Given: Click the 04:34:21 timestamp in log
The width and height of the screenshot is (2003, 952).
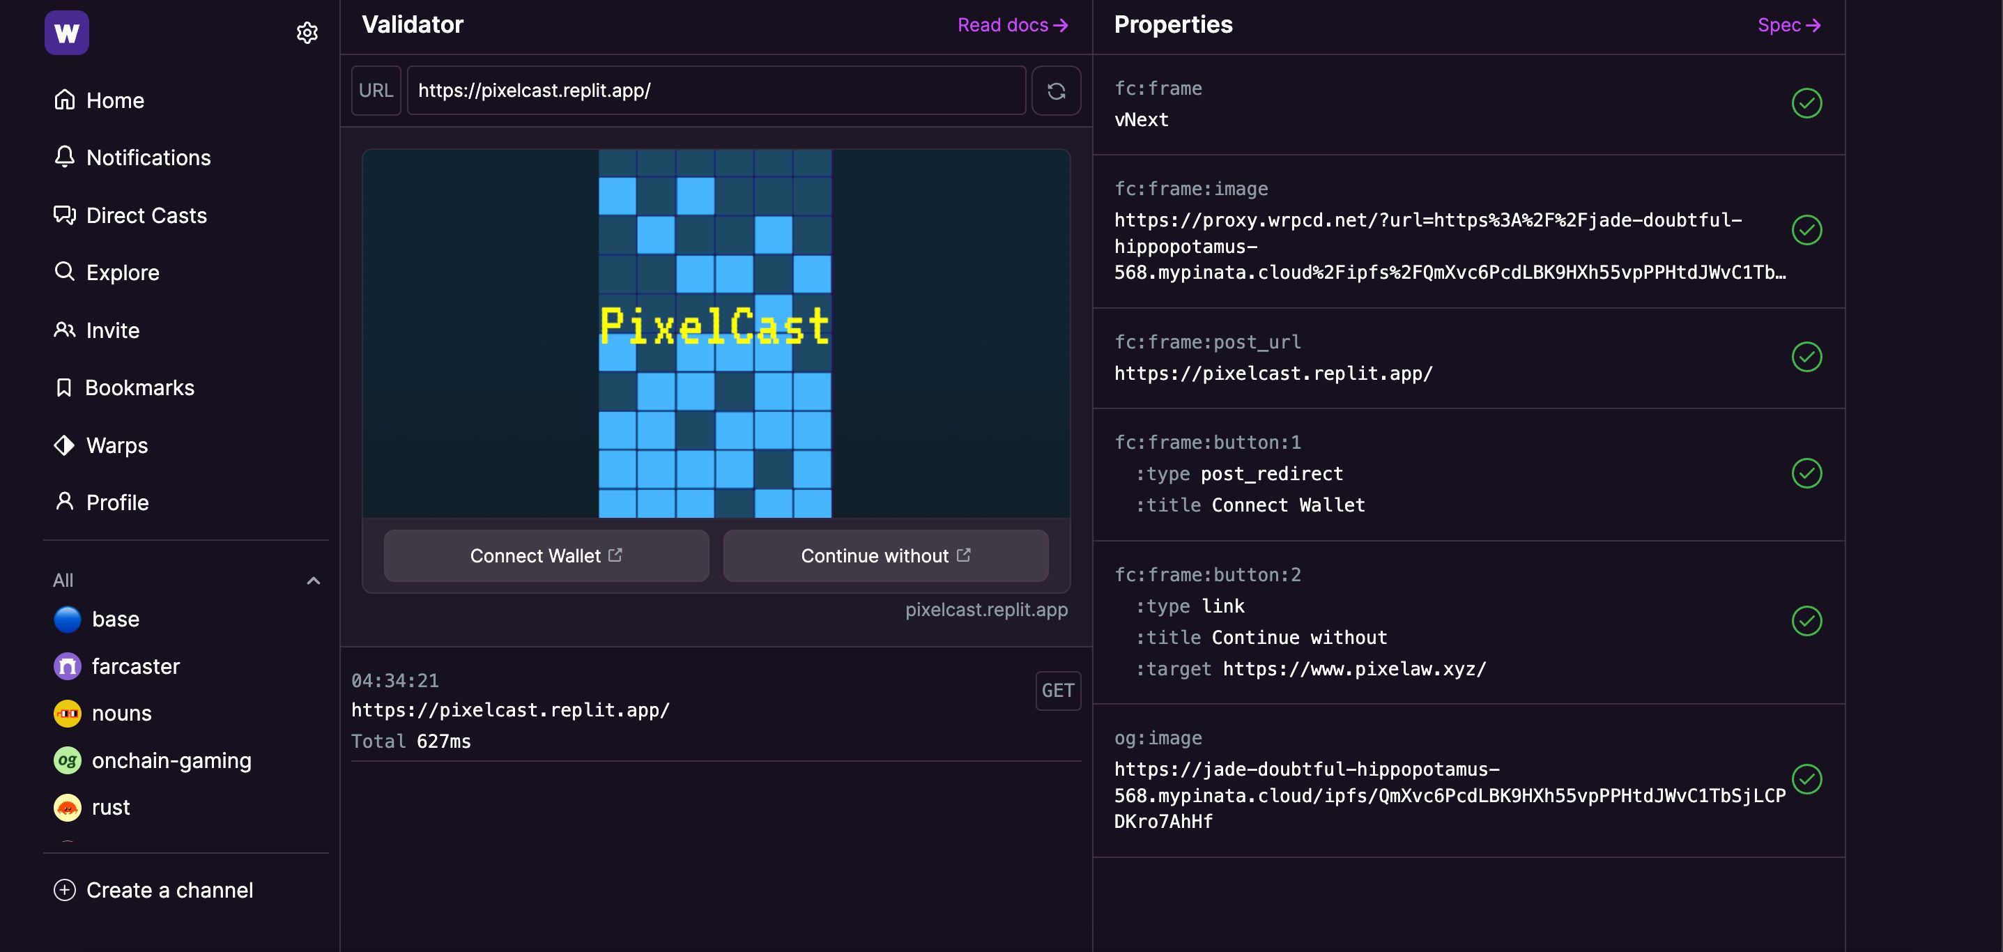Looking at the screenshot, I should pyautogui.click(x=395, y=681).
